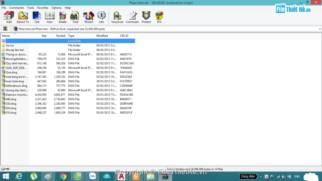Select mat bang bo tri file
This screenshot has width=322, height=181.
68,77
